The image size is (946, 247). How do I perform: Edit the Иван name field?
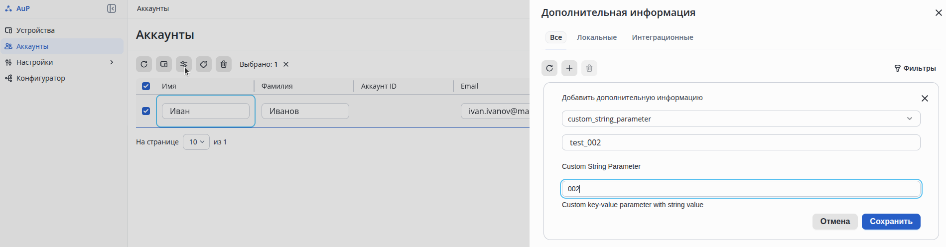[x=206, y=111]
